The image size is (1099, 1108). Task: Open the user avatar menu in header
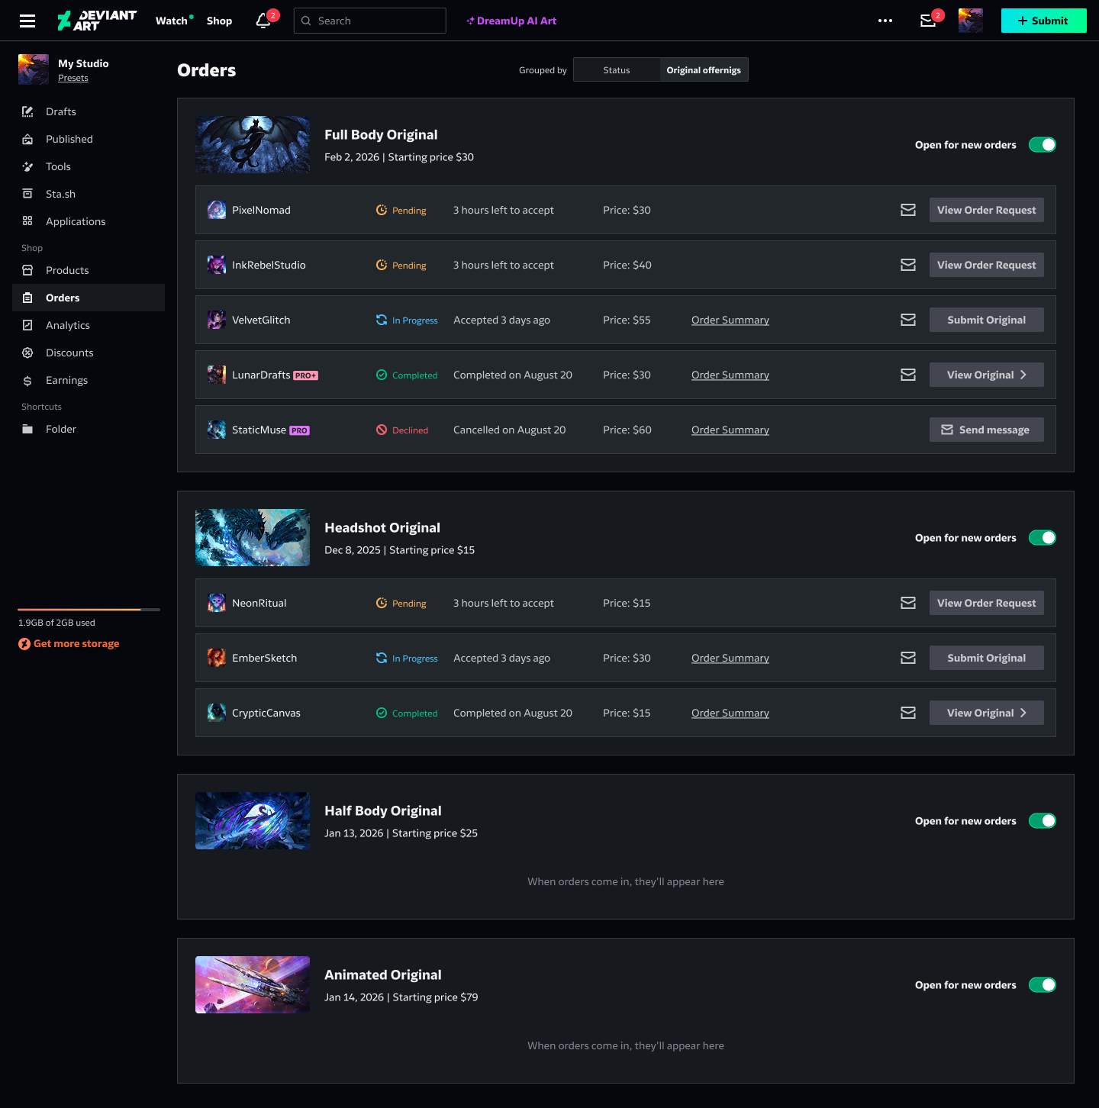click(971, 21)
